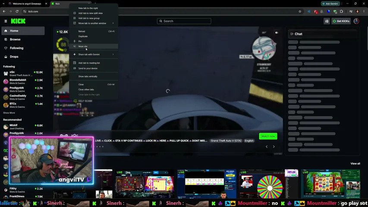
Task: Reload page with toolbar refresh icon
Action: pyautogui.click(x=17, y=11)
